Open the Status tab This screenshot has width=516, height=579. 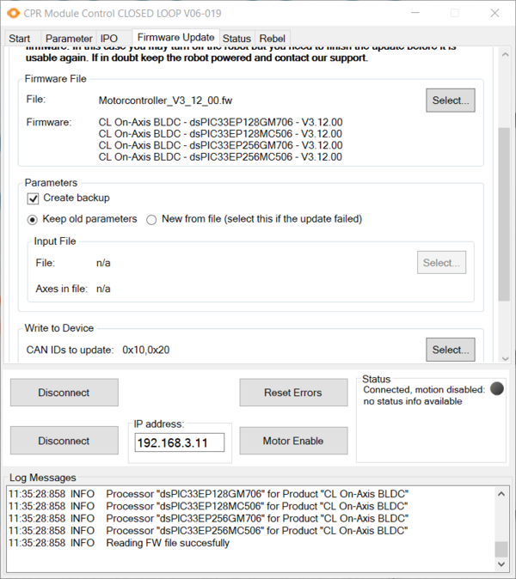[236, 39]
